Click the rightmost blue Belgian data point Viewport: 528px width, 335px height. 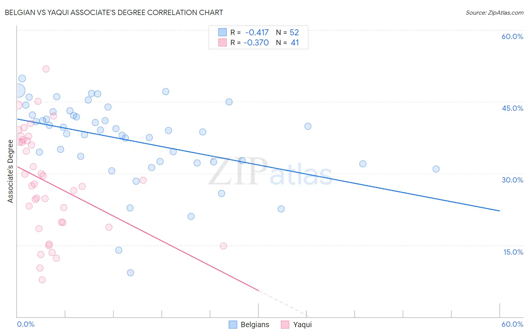436,169
